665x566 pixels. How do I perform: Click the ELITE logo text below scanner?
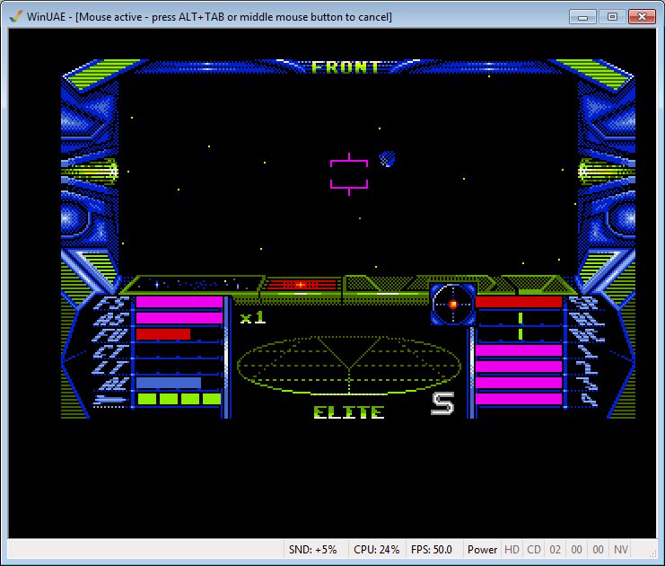[349, 412]
